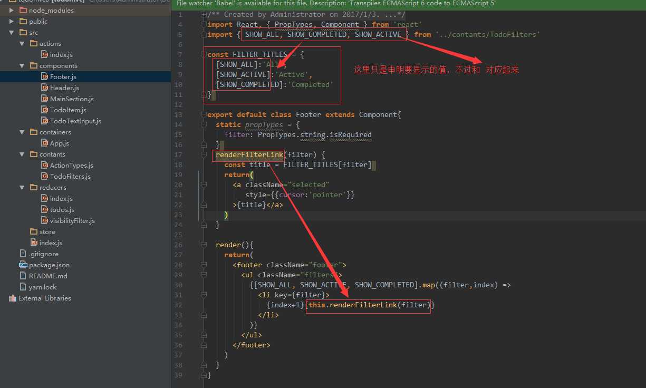Click the store folder icon

(34, 231)
